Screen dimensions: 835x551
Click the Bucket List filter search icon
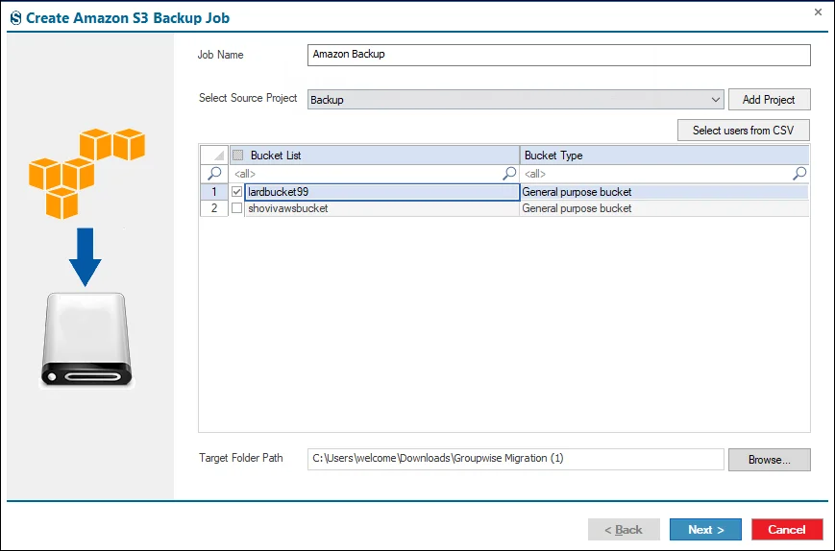click(509, 173)
